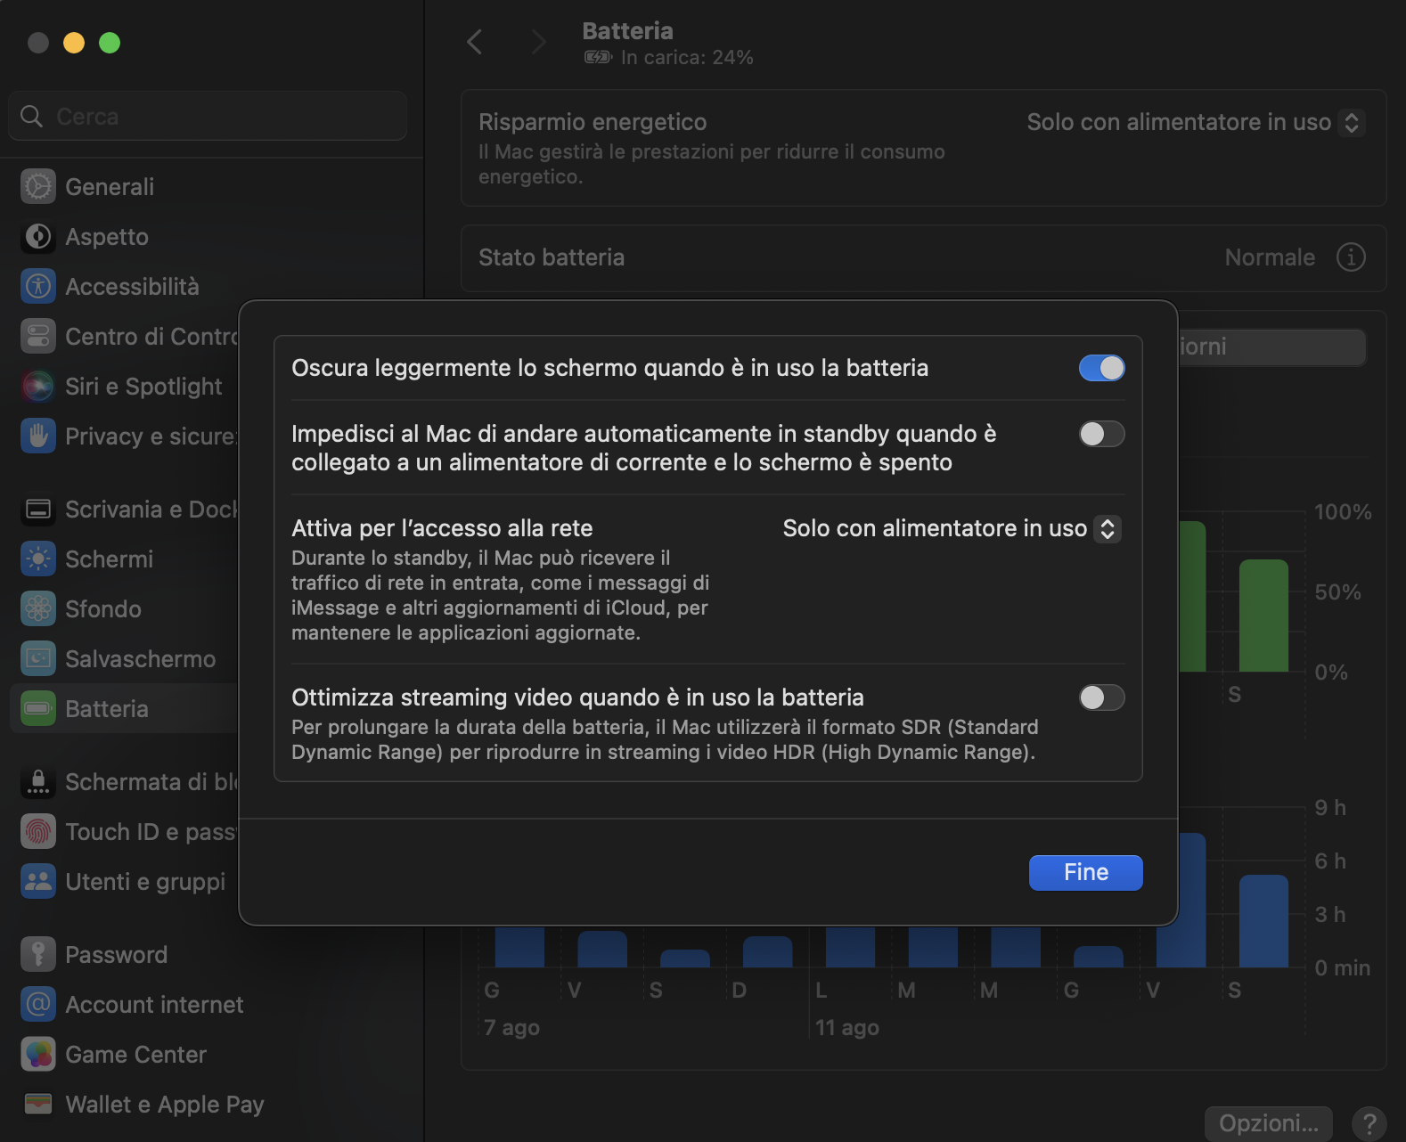1406x1142 pixels.
Task: Click the yellow minimize window button
Action: point(74,43)
